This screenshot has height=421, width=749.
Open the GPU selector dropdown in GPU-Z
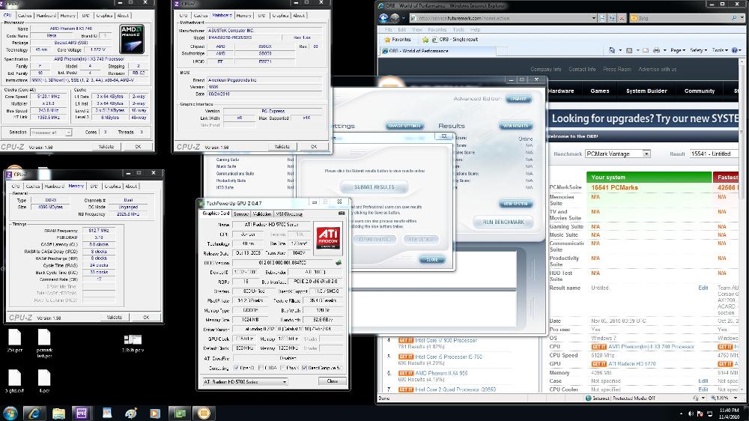245,382
